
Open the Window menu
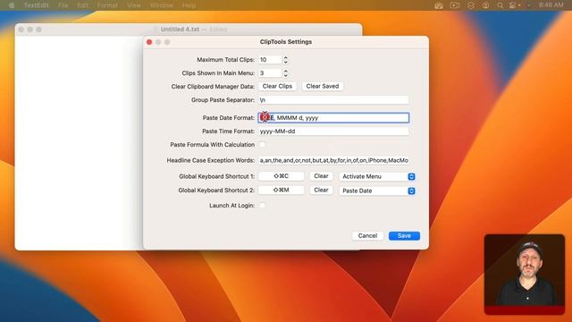(x=162, y=5)
